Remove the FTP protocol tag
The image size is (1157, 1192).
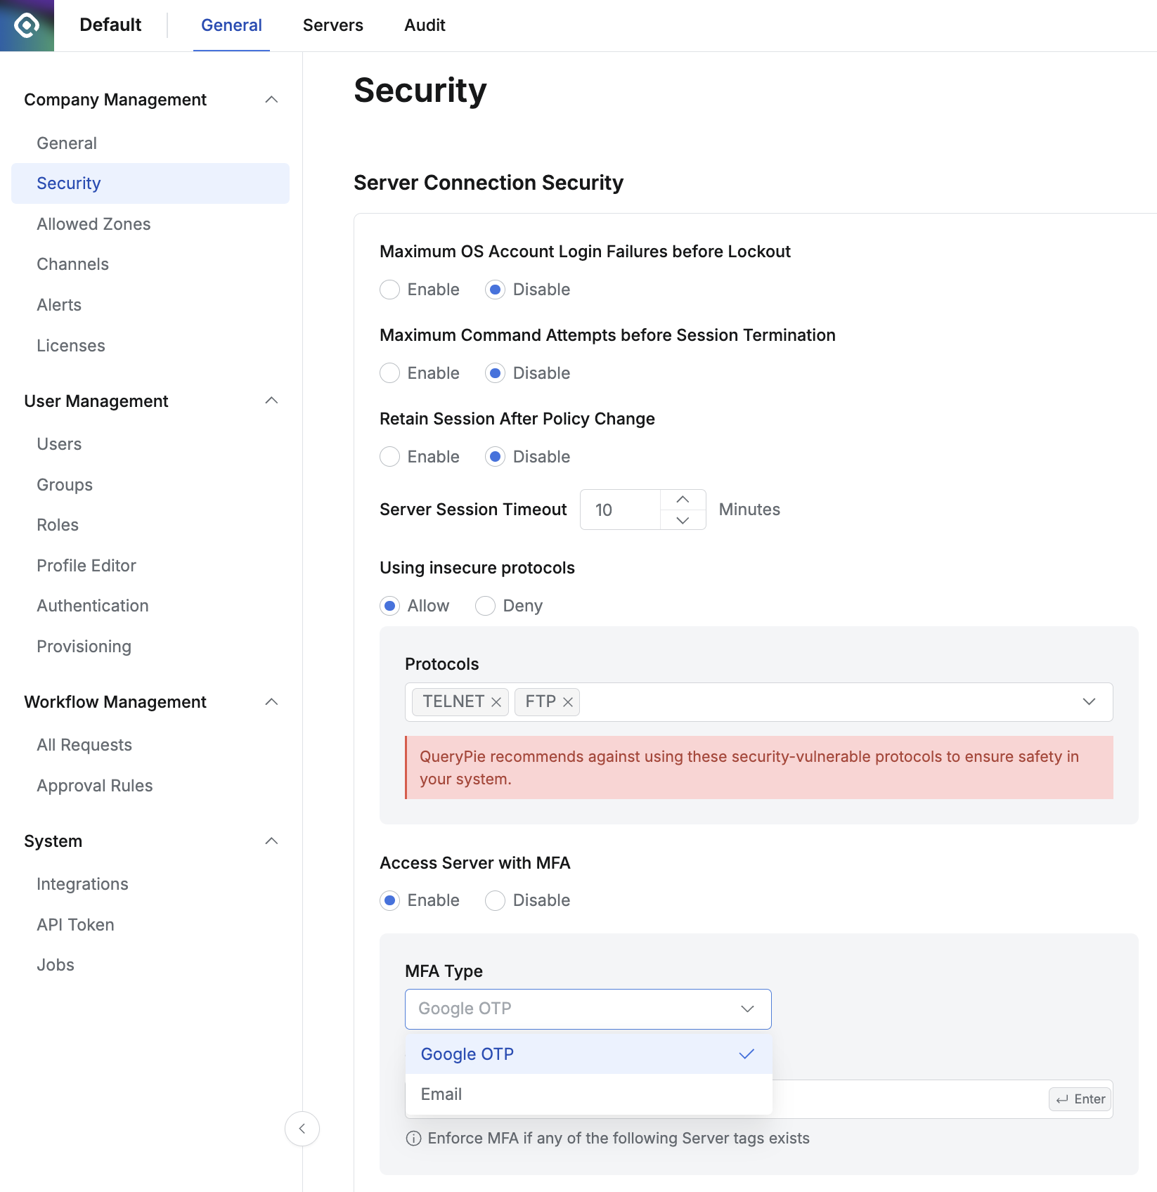[568, 702]
